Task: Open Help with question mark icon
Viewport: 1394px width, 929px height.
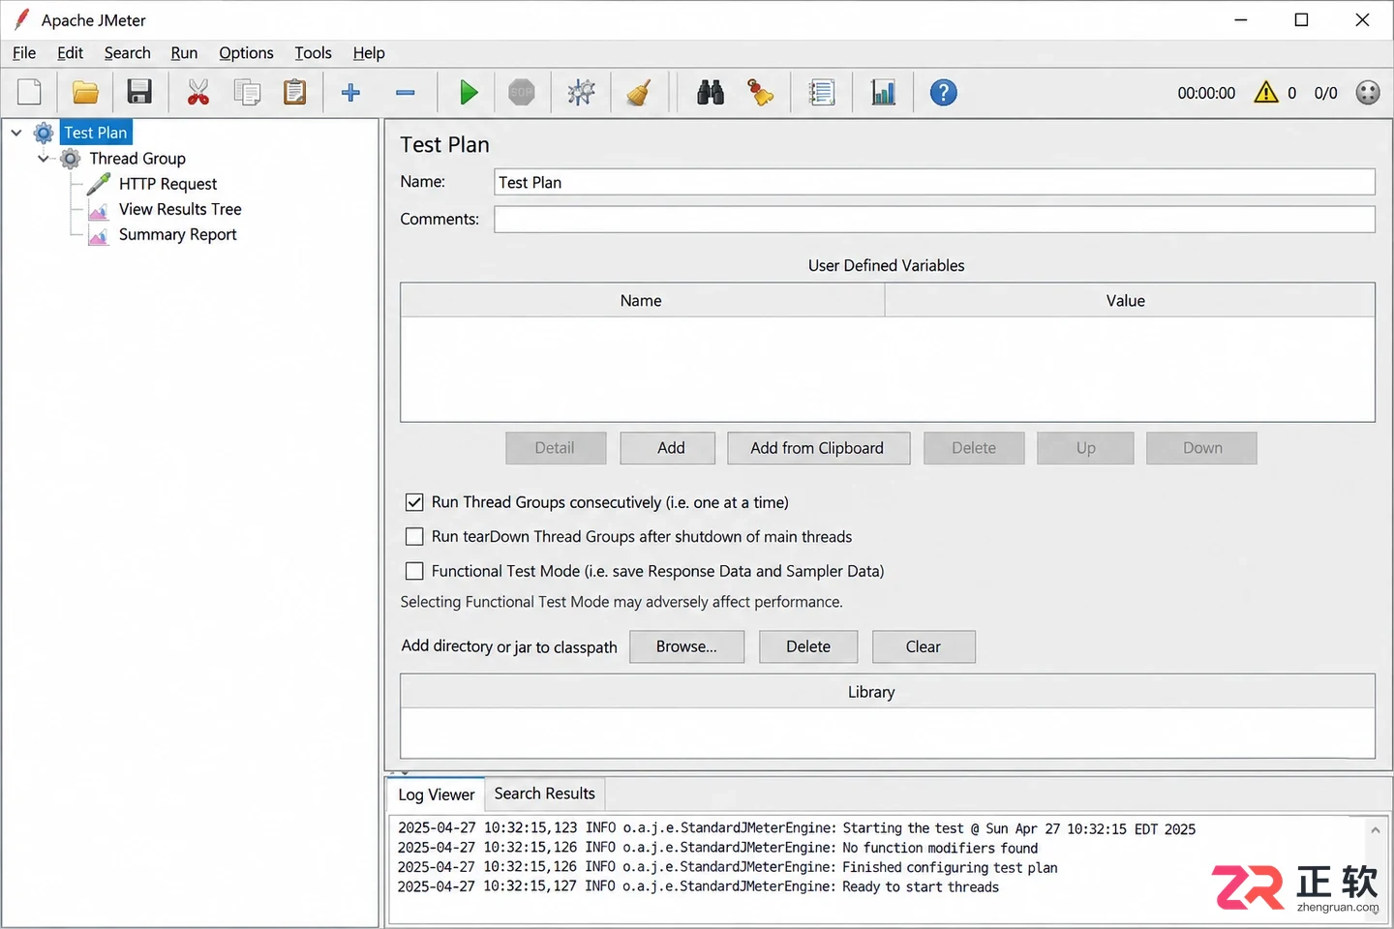Action: 944,93
